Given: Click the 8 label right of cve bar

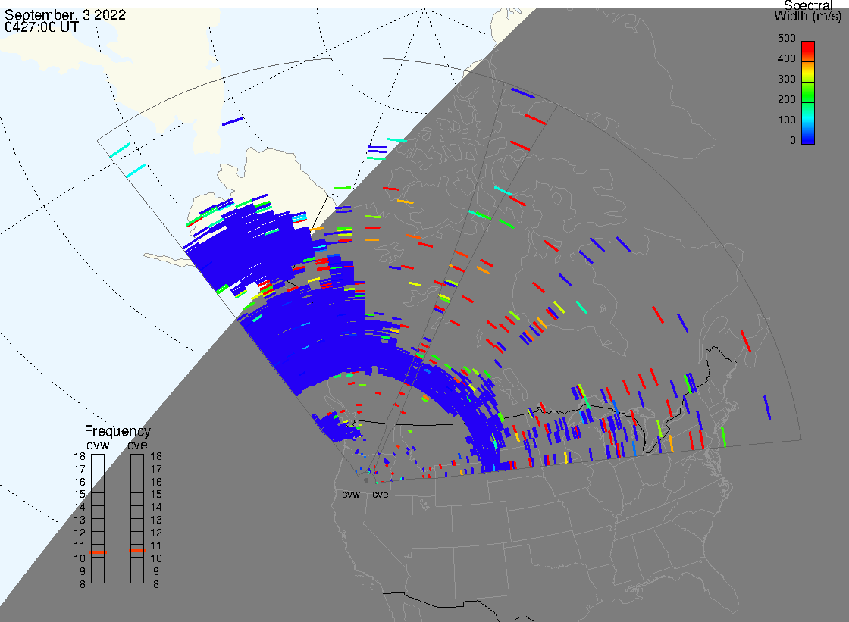Looking at the screenshot, I should (x=156, y=584).
